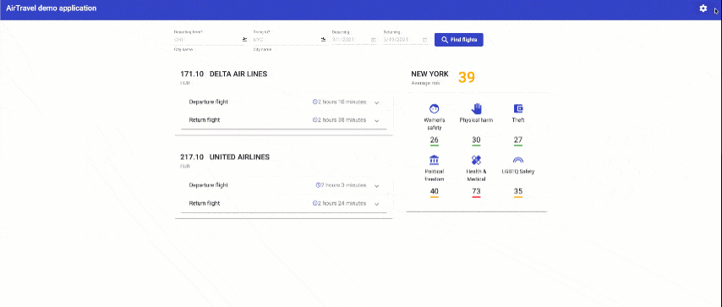Click United Return flight label
722x307 pixels.
click(205, 203)
